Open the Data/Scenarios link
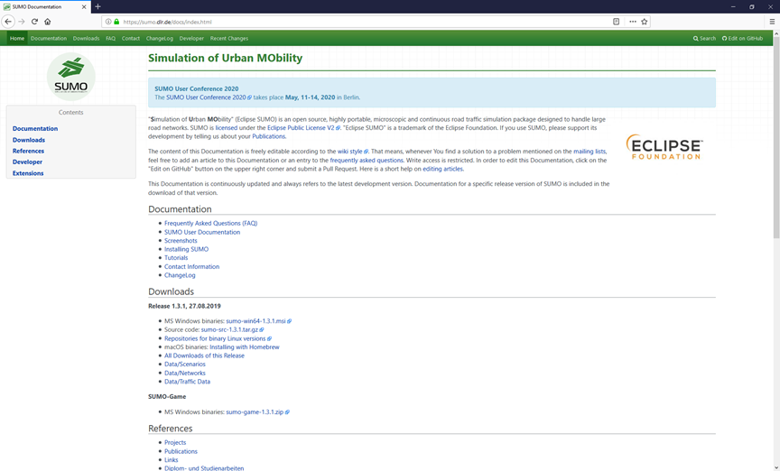The image size is (780, 471). point(184,364)
